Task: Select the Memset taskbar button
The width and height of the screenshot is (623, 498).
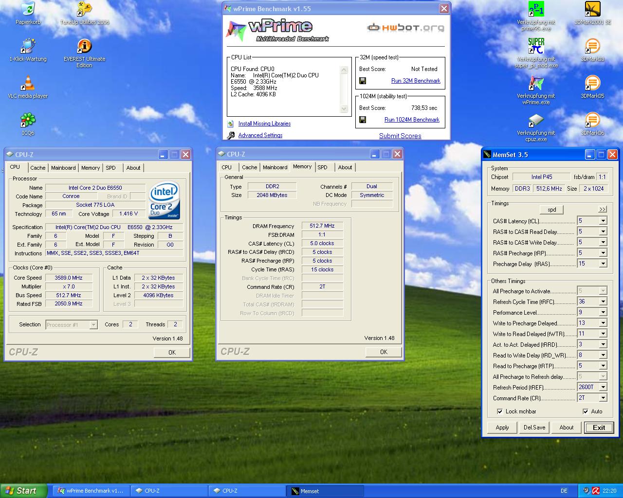Action: 325,491
